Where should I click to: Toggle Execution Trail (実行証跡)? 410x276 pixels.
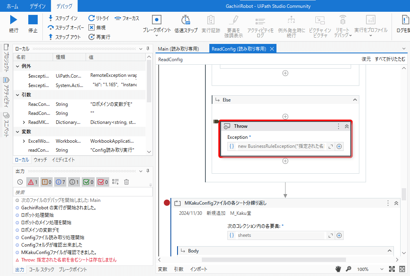click(211, 24)
